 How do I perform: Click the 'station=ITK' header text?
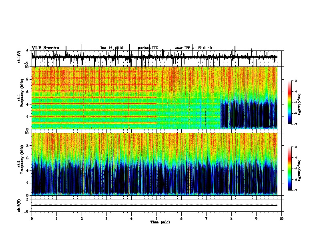pos(148,48)
